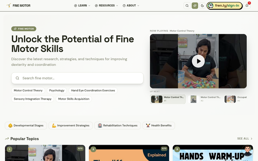Toggle dark mode moon icon
Image resolution: width=258 pixels, height=161 pixels.
(x=203, y=6)
